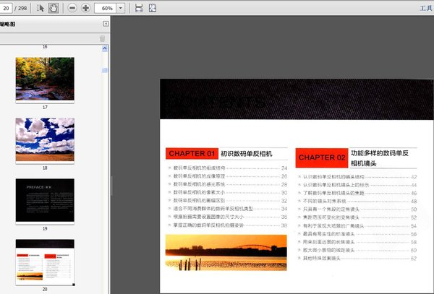Open the 工具 panel at top right
This screenshot has height=294, width=434.
tap(426, 8)
